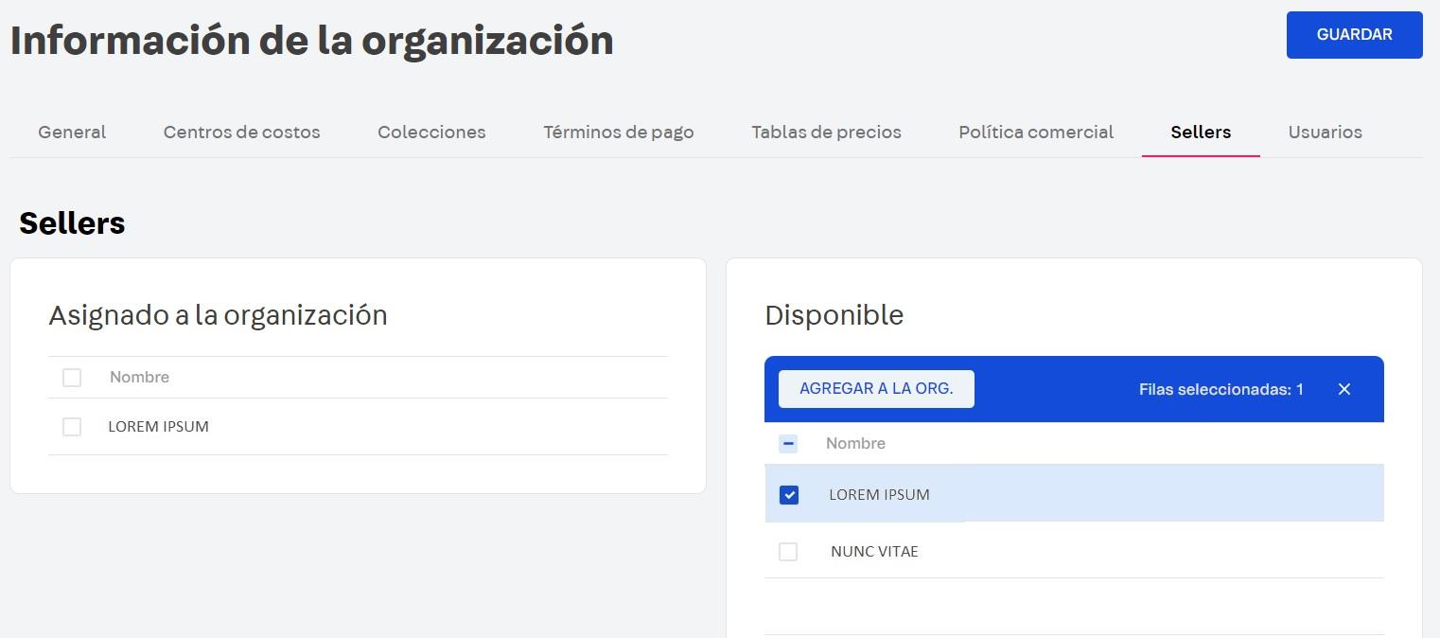Switch to Centros de costos tab
Viewport: 1440px width, 638px height.
(x=241, y=132)
